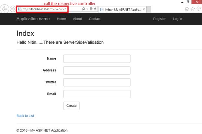Click the 2016 My ASP.NET Application footer text
The image size is (202, 134).
[42, 130]
